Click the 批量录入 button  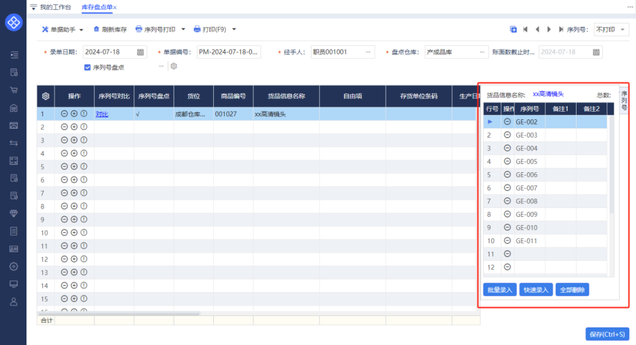coord(499,290)
